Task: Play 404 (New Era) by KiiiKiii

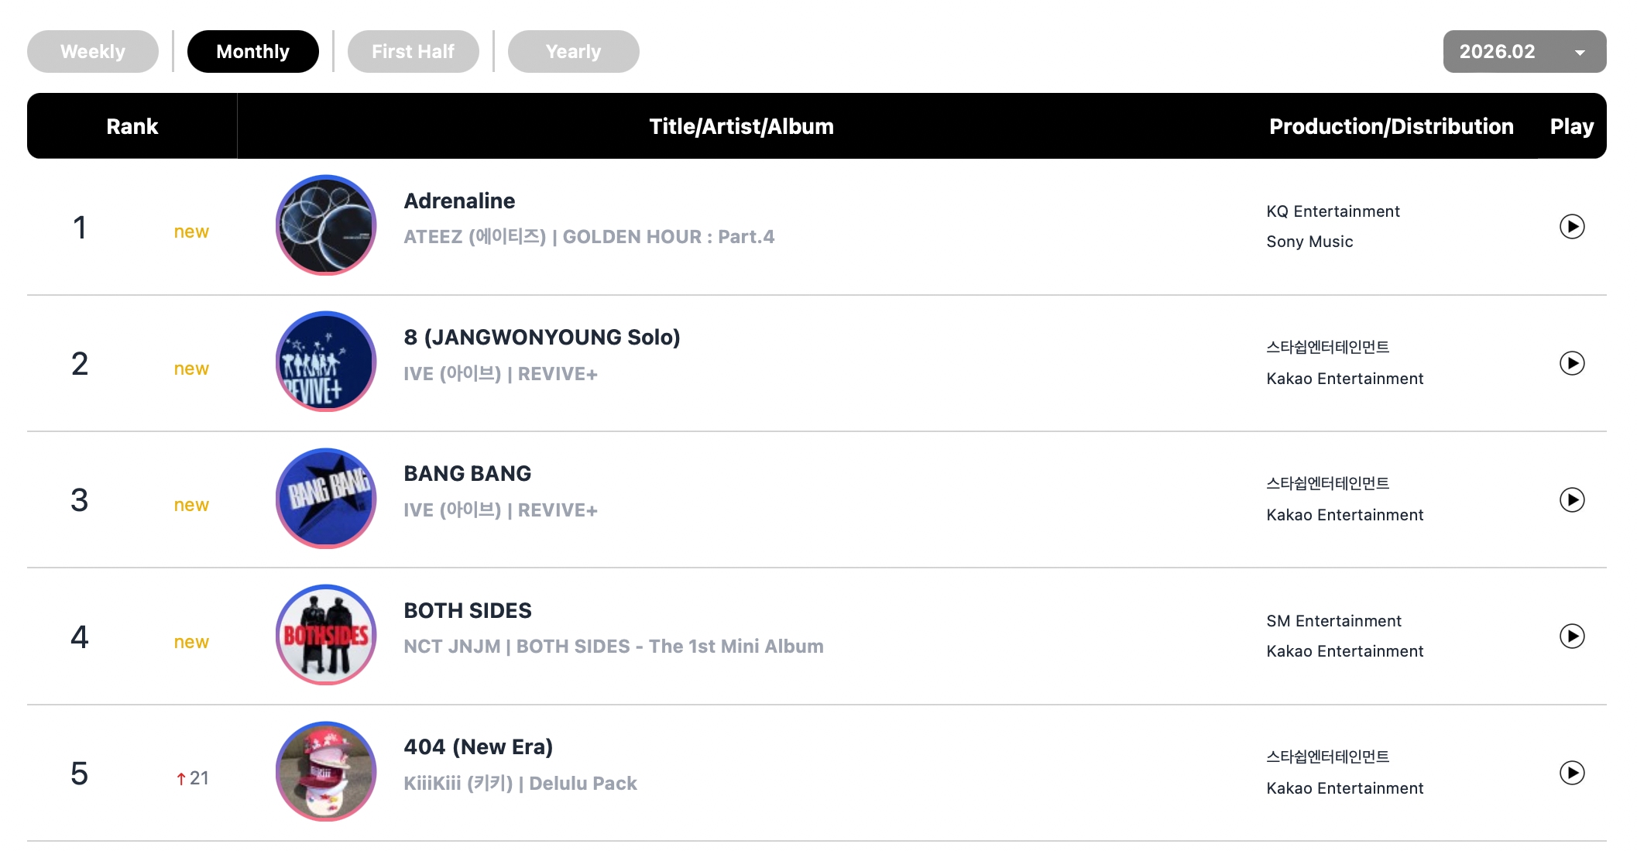Action: click(1571, 773)
